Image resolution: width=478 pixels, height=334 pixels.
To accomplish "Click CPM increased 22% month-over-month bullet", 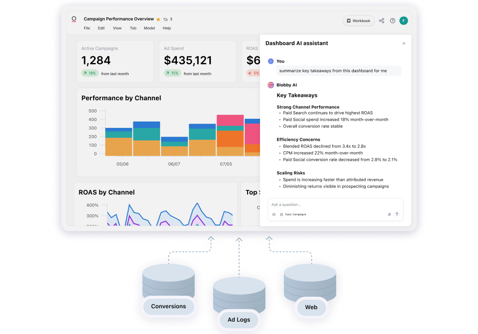I will (x=323, y=153).
